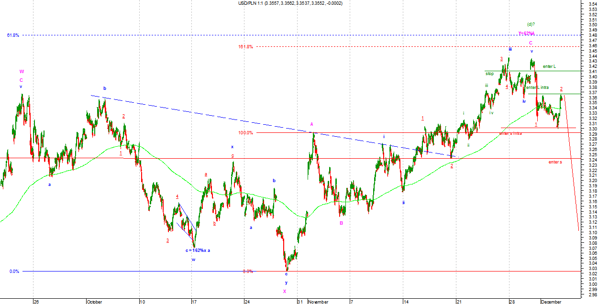The image size is (598, 304).
Task: Select the 'November' date axis label
Action: (x=318, y=302)
